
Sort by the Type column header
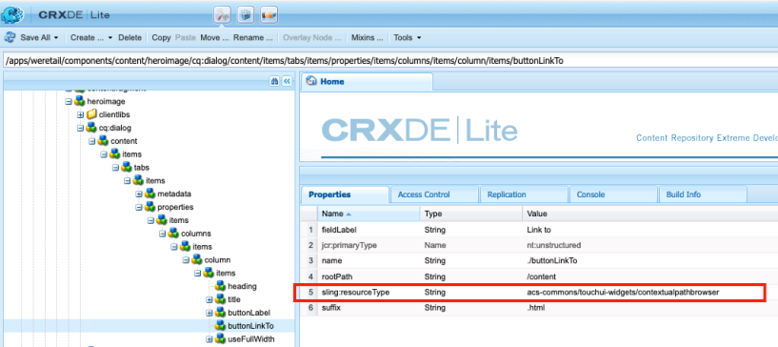tap(471, 214)
